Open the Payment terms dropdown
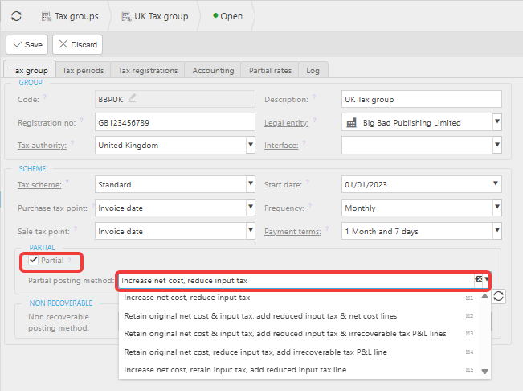Screen dimensions: 523x391 tap(497, 231)
